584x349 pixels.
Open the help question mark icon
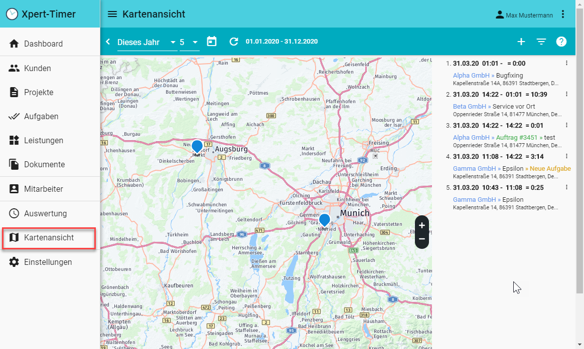(x=561, y=42)
